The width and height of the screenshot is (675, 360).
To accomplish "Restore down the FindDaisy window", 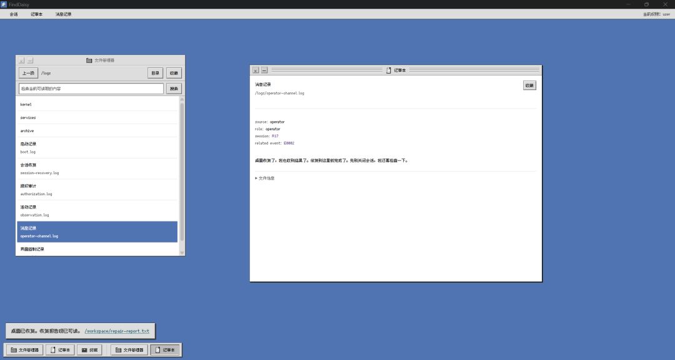I will (646, 4).
